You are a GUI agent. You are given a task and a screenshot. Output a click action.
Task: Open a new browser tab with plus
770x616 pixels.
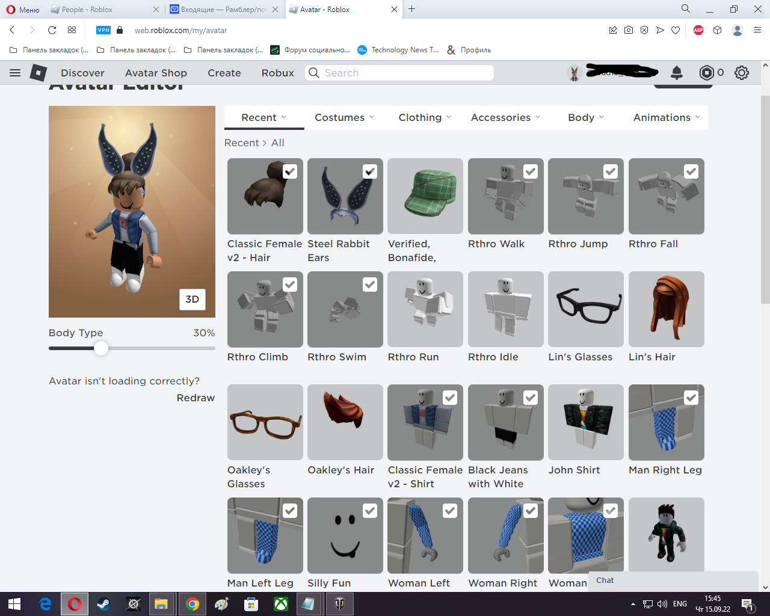pos(412,9)
